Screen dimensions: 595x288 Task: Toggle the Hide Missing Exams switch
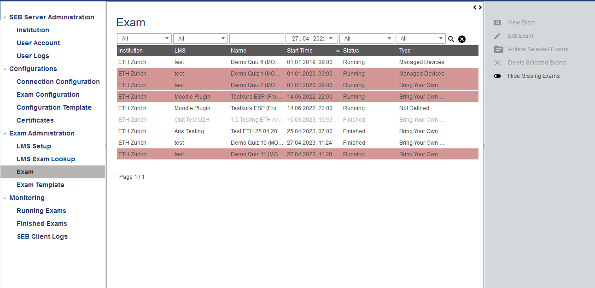click(x=497, y=76)
